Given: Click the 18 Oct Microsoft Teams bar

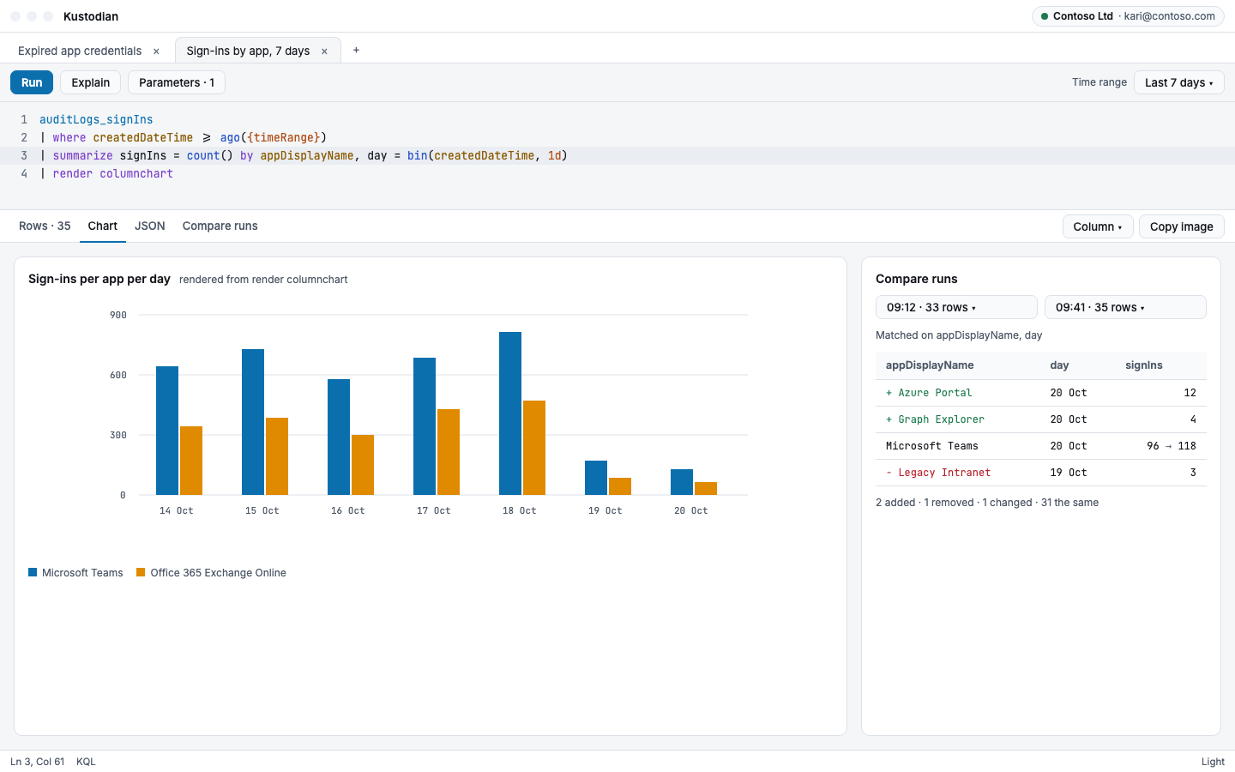Looking at the screenshot, I should (510, 413).
